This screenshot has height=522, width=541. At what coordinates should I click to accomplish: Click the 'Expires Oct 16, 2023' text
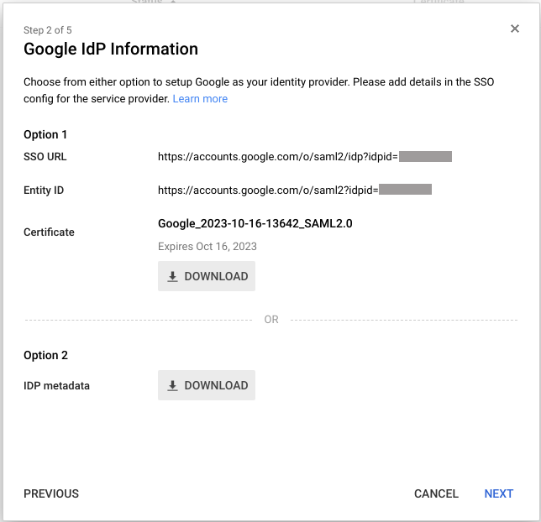[207, 247]
